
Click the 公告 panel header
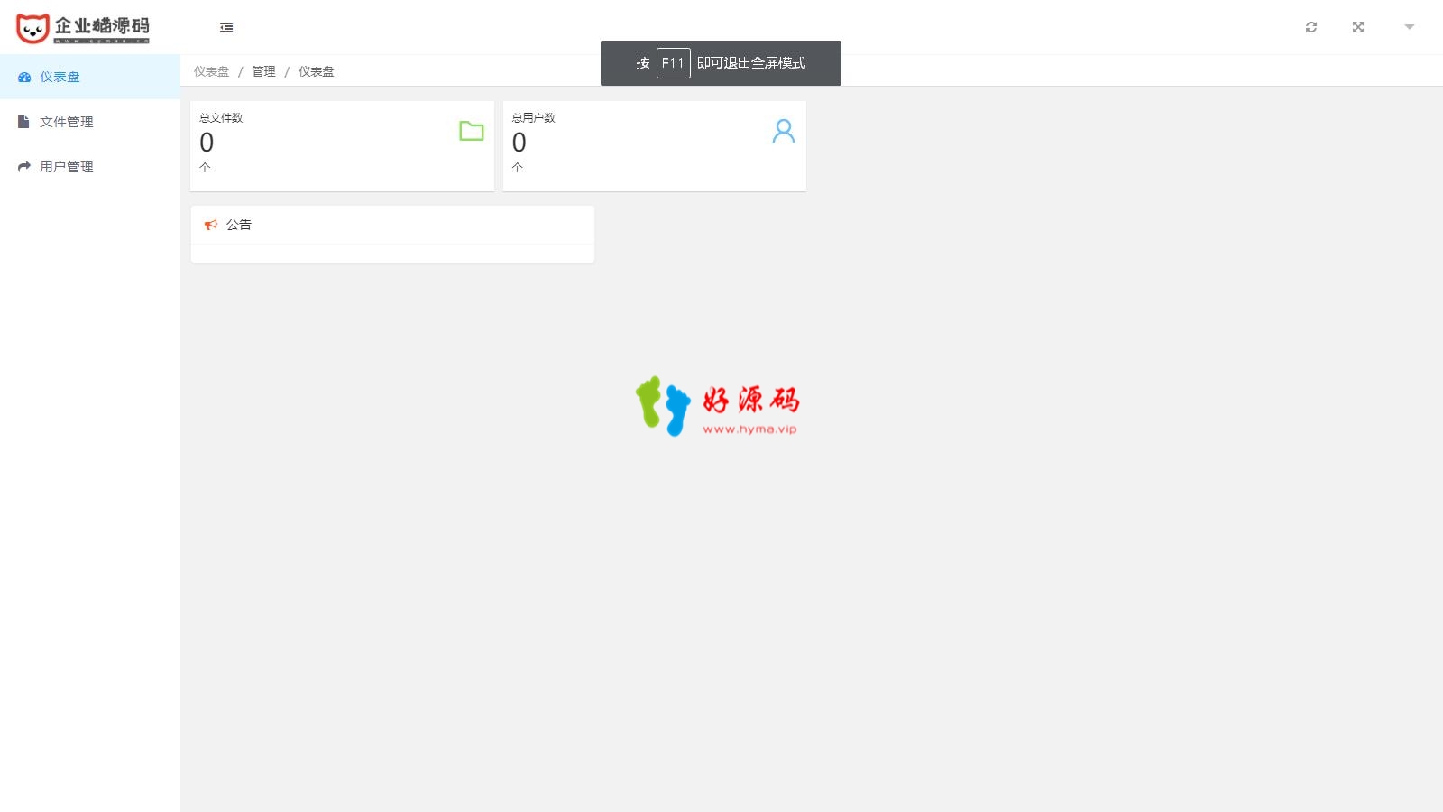click(392, 225)
